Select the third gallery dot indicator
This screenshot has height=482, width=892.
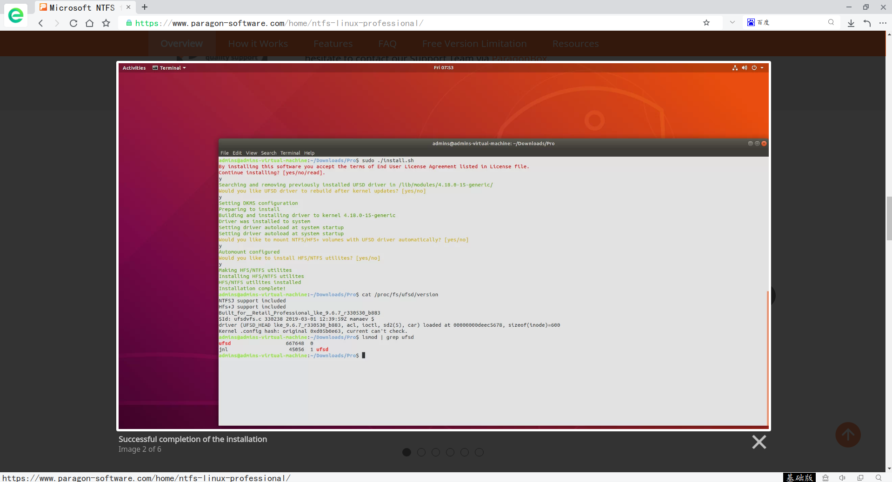(436, 452)
